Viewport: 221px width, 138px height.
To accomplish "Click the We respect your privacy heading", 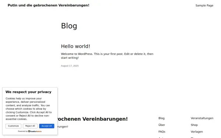I will (x=28, y=92).
